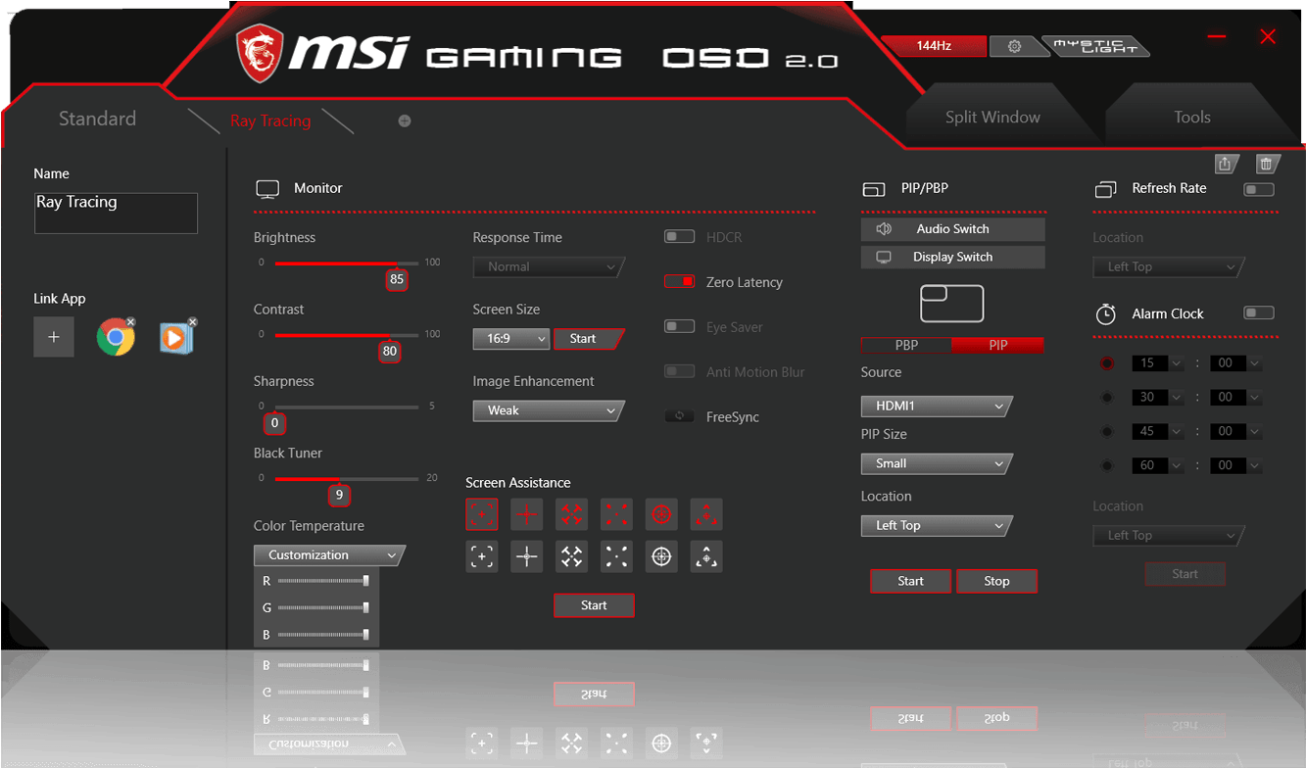Open the Tools tab
The height and width of the screenshot is (768, 1306).
tap(1192, 117)
